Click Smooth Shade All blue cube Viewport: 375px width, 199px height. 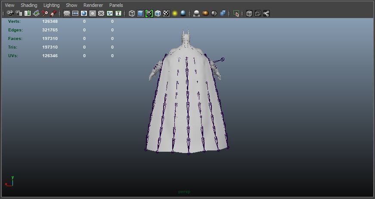(140, 13)
